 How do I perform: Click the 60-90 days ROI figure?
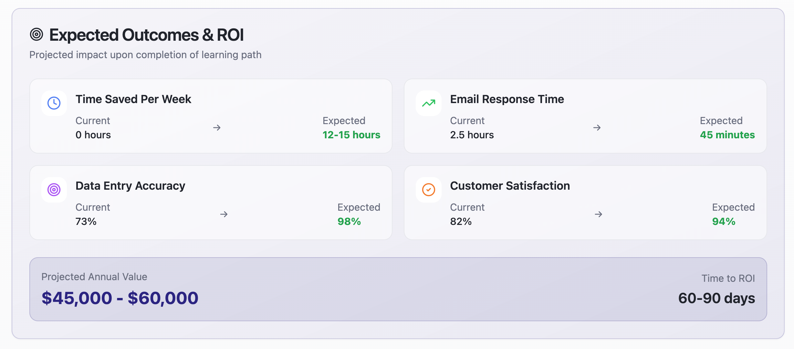coord(716,298)
